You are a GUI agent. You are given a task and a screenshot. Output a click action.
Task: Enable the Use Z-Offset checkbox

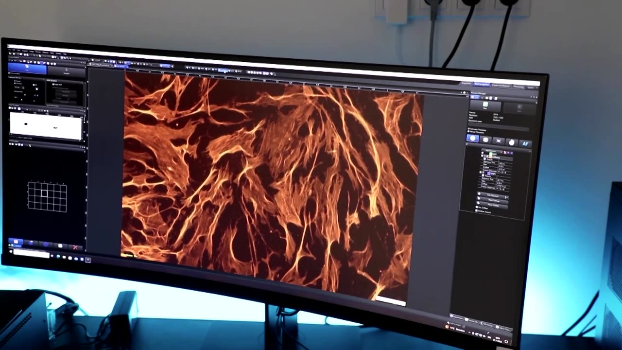[x=477, y=208]
